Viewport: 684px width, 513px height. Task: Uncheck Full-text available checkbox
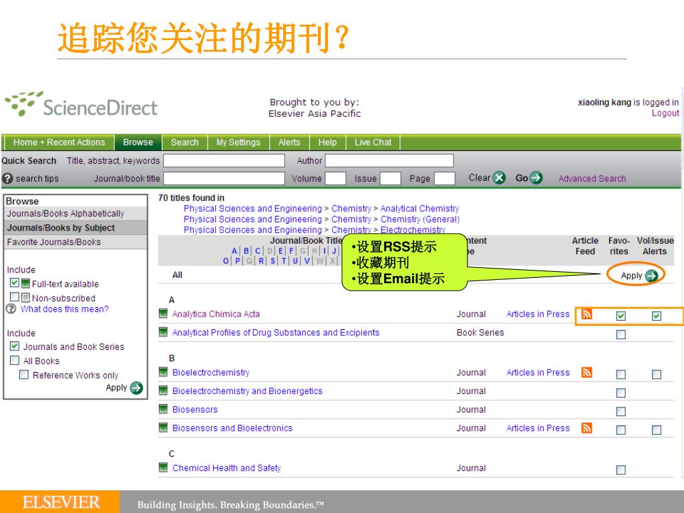[15, 283]
